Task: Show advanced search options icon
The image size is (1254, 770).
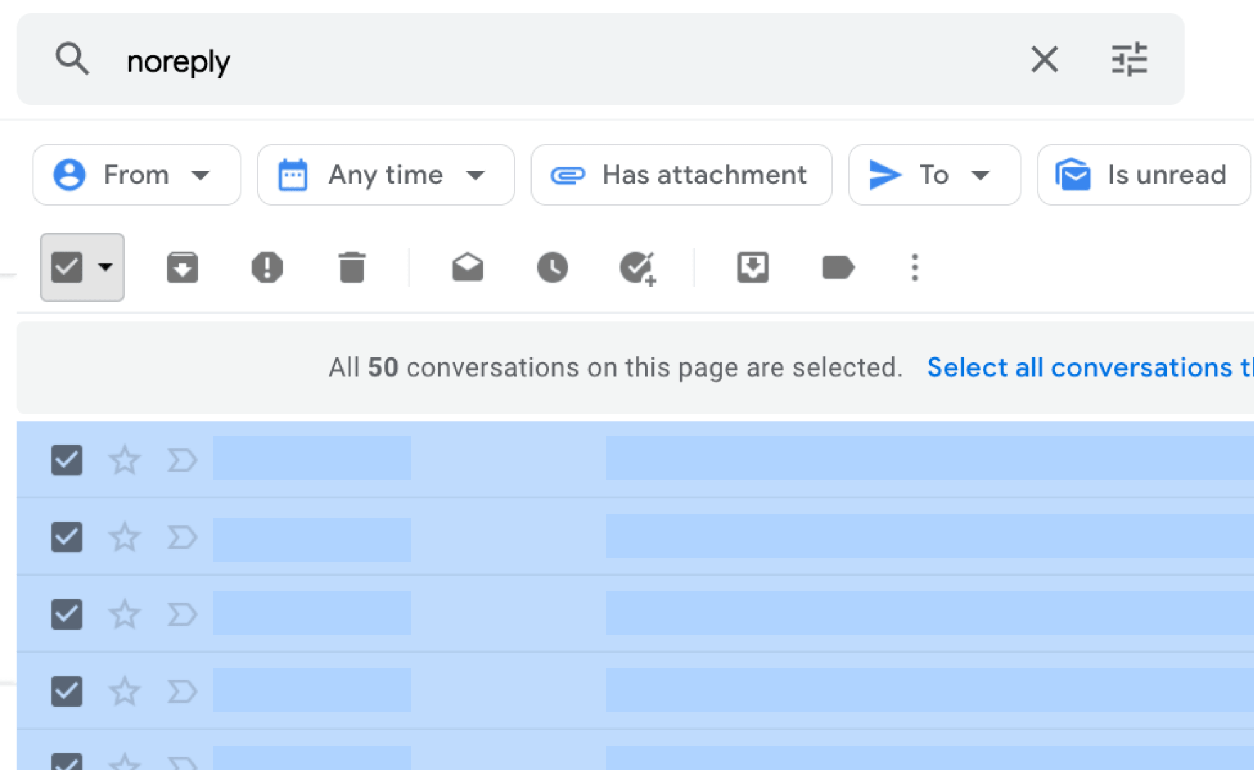Action: click(x=1129, y=60)
